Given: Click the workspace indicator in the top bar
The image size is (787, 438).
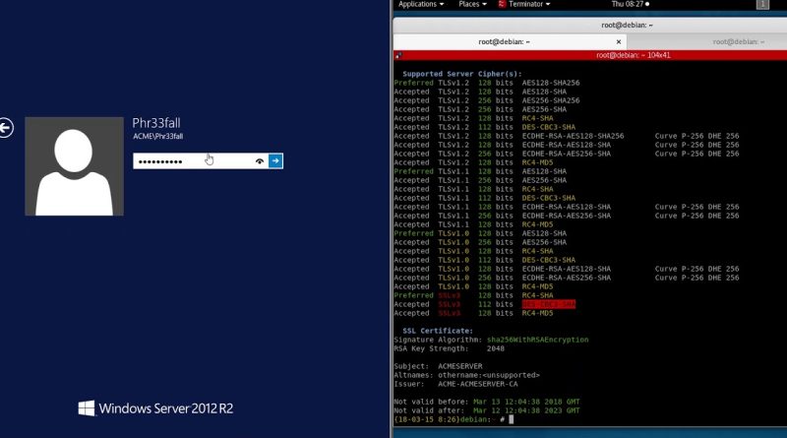Looking at the screenshot, I should click(x=762, y=4).
